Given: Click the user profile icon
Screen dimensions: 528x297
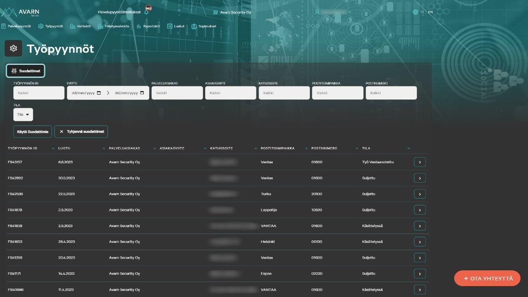Looking at the screenshot, I should [x=317, y=12].
